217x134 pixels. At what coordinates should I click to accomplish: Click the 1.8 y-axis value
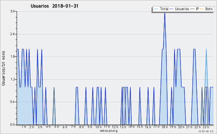[12, 56]
